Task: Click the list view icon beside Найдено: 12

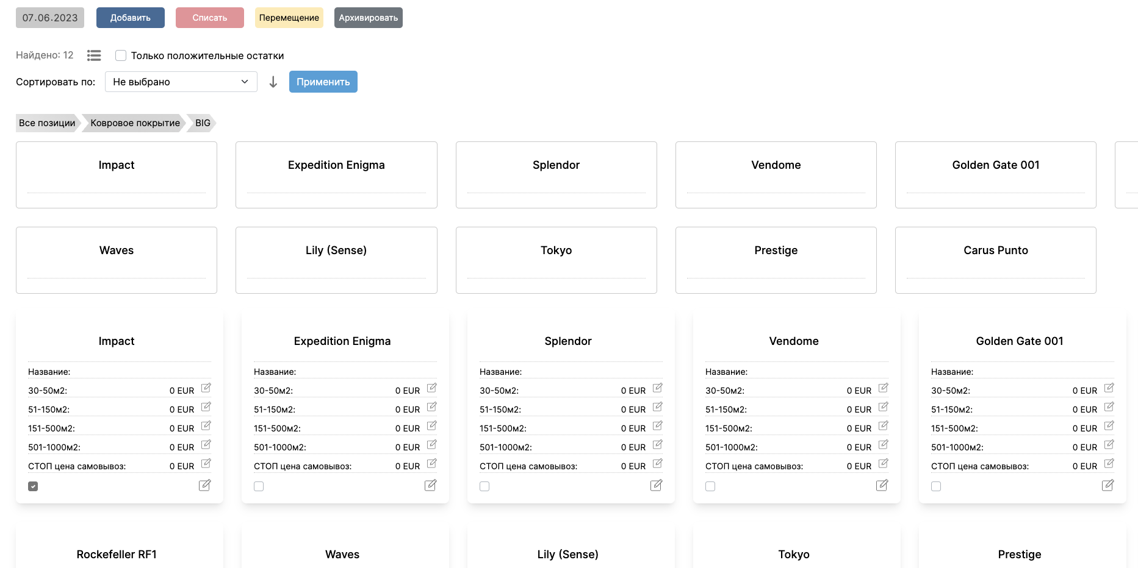Action: pos(94,55)
